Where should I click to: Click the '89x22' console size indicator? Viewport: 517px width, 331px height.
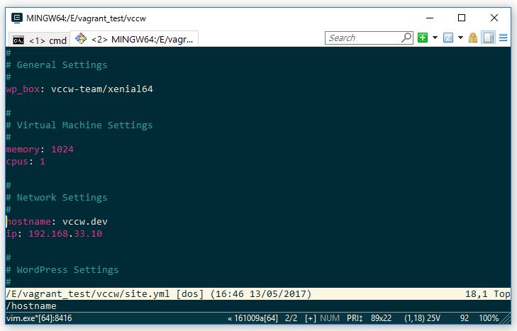381,318
